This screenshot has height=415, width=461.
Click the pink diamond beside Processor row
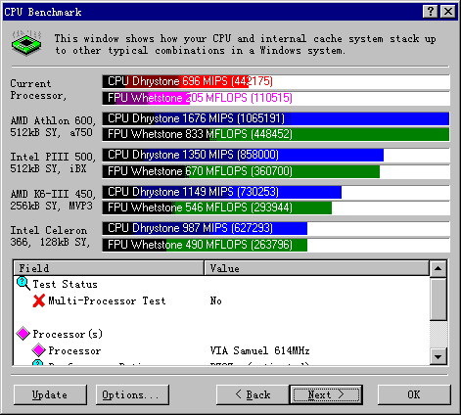pos(38,350)
